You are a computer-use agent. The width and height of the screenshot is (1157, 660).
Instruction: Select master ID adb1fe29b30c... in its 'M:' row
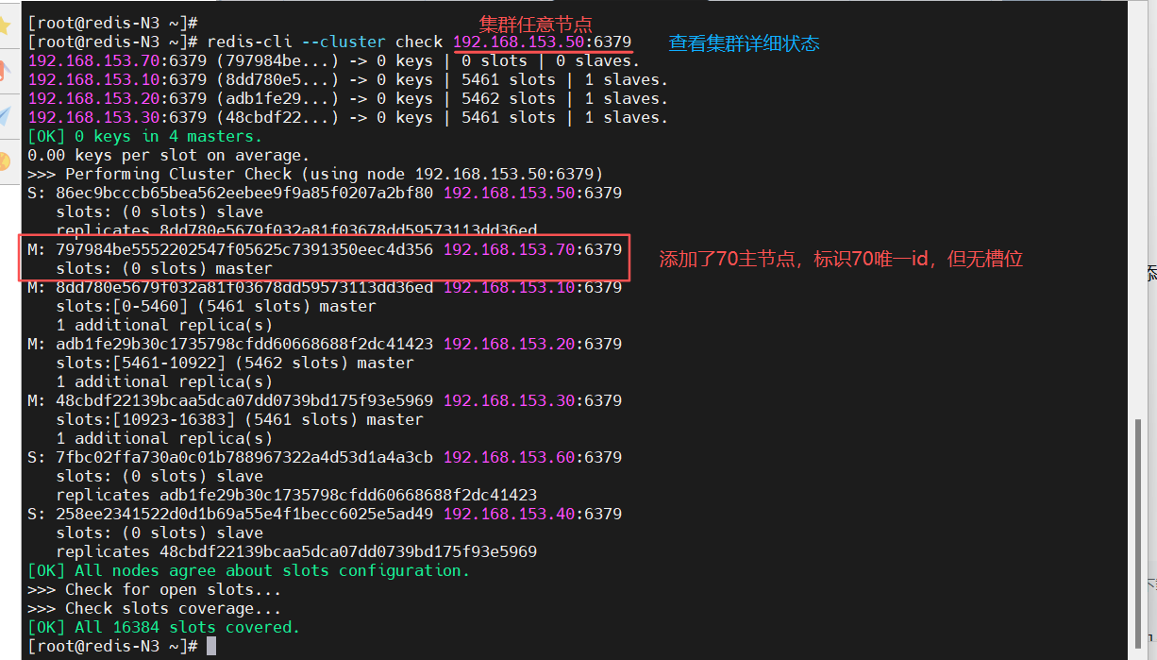click(x=244, y=344)
